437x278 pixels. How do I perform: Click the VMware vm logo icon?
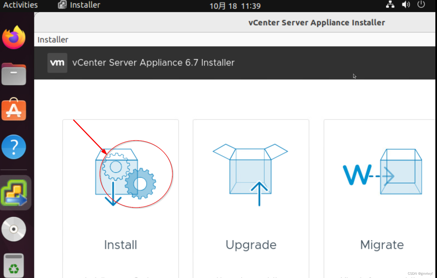pos(57,63)
